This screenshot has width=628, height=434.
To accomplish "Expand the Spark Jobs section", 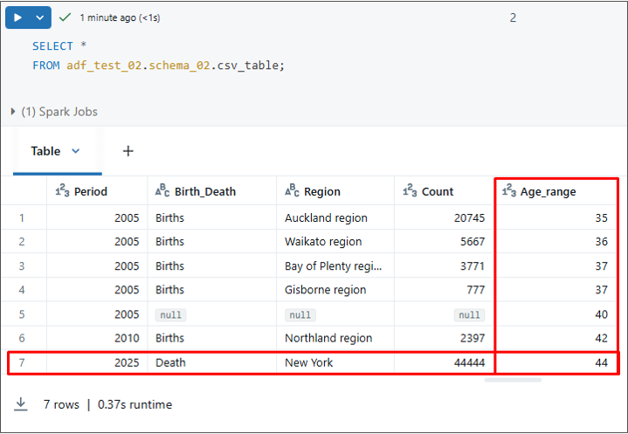I will click(13, 112).
